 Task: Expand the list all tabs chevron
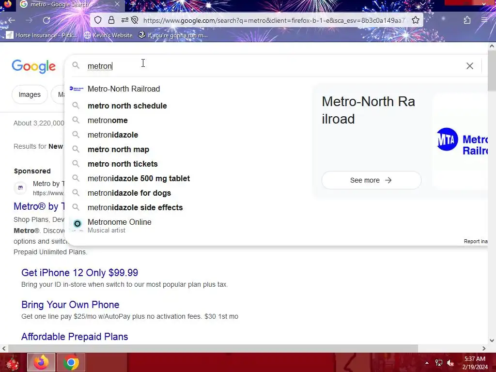(x=422, y=4)
